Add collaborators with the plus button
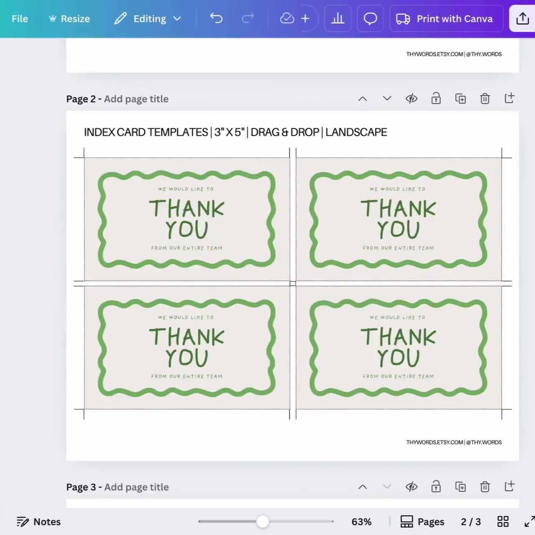The width and height of the screenshot is (535, 535). (306, 18)
